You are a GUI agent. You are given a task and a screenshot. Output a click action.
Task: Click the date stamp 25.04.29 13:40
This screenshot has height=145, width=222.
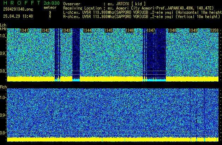(18, 16)
